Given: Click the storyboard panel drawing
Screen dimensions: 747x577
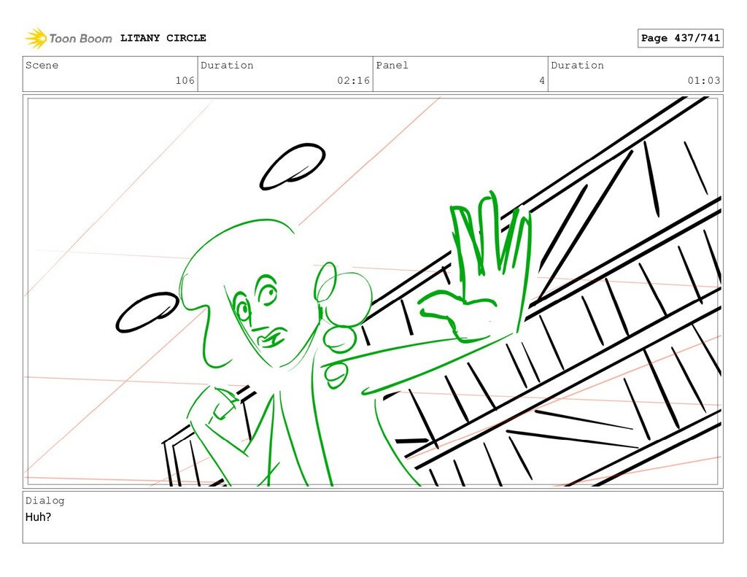Looking at the screenshot, I should pos(373,292).
